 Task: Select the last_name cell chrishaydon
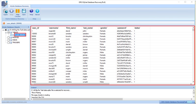point(87,36)
